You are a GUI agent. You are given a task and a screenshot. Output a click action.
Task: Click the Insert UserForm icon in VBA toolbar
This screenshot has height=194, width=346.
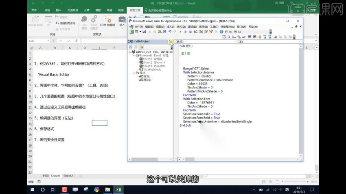coord(137,32)
